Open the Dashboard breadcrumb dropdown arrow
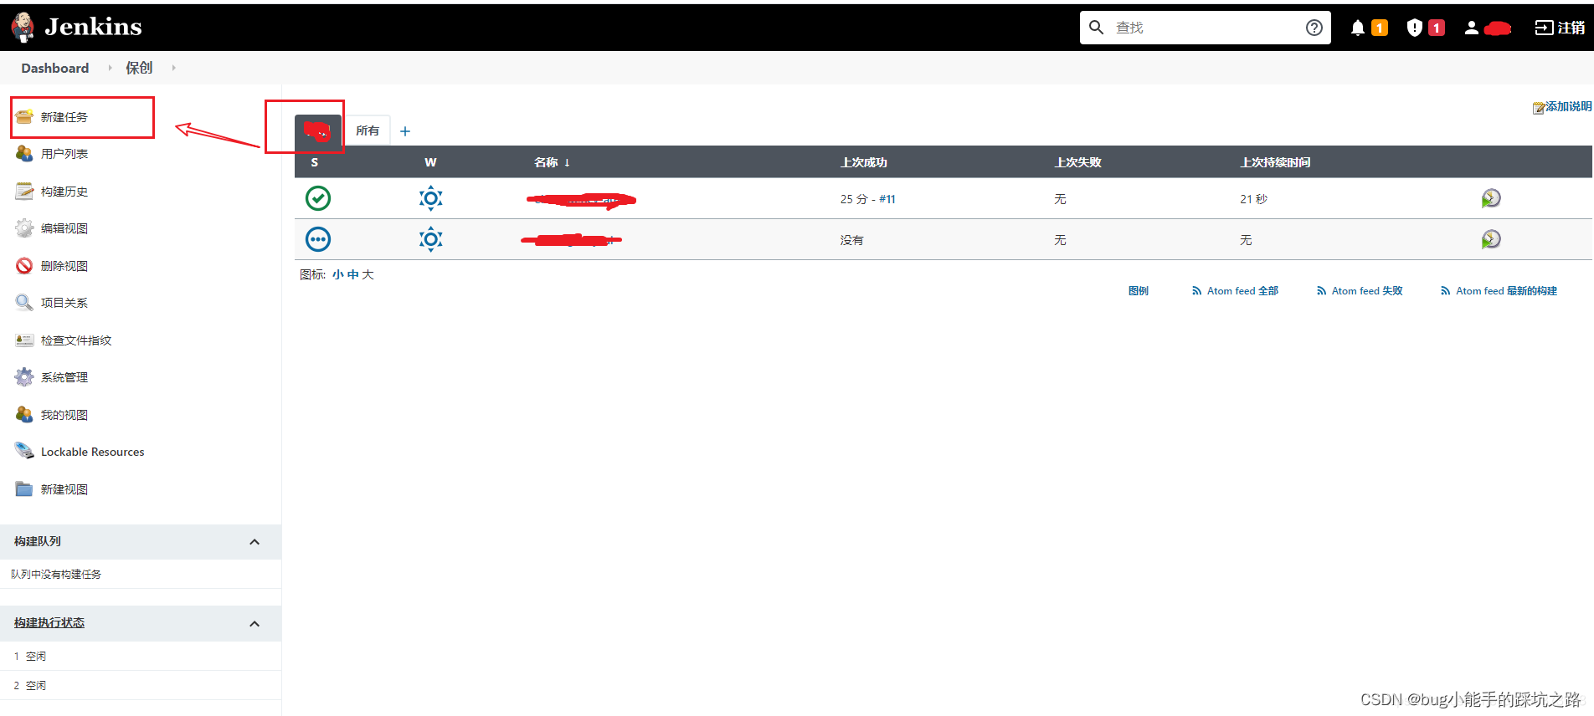The image size is (1594, 716). pos(110,68)
